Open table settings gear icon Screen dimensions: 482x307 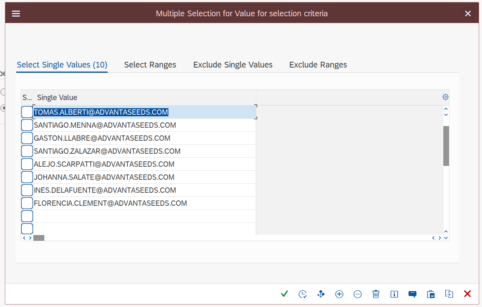[445, 97]
